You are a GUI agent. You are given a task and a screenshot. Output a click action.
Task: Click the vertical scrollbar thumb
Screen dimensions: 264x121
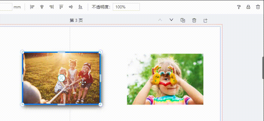click(263, 68)
